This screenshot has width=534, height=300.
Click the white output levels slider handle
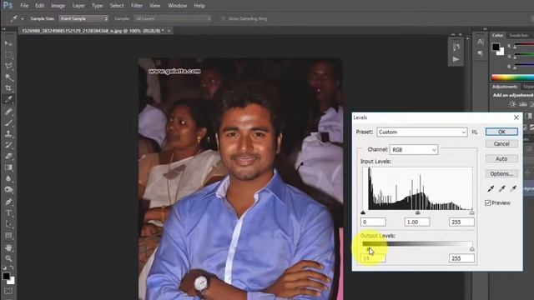pos(472,249)
